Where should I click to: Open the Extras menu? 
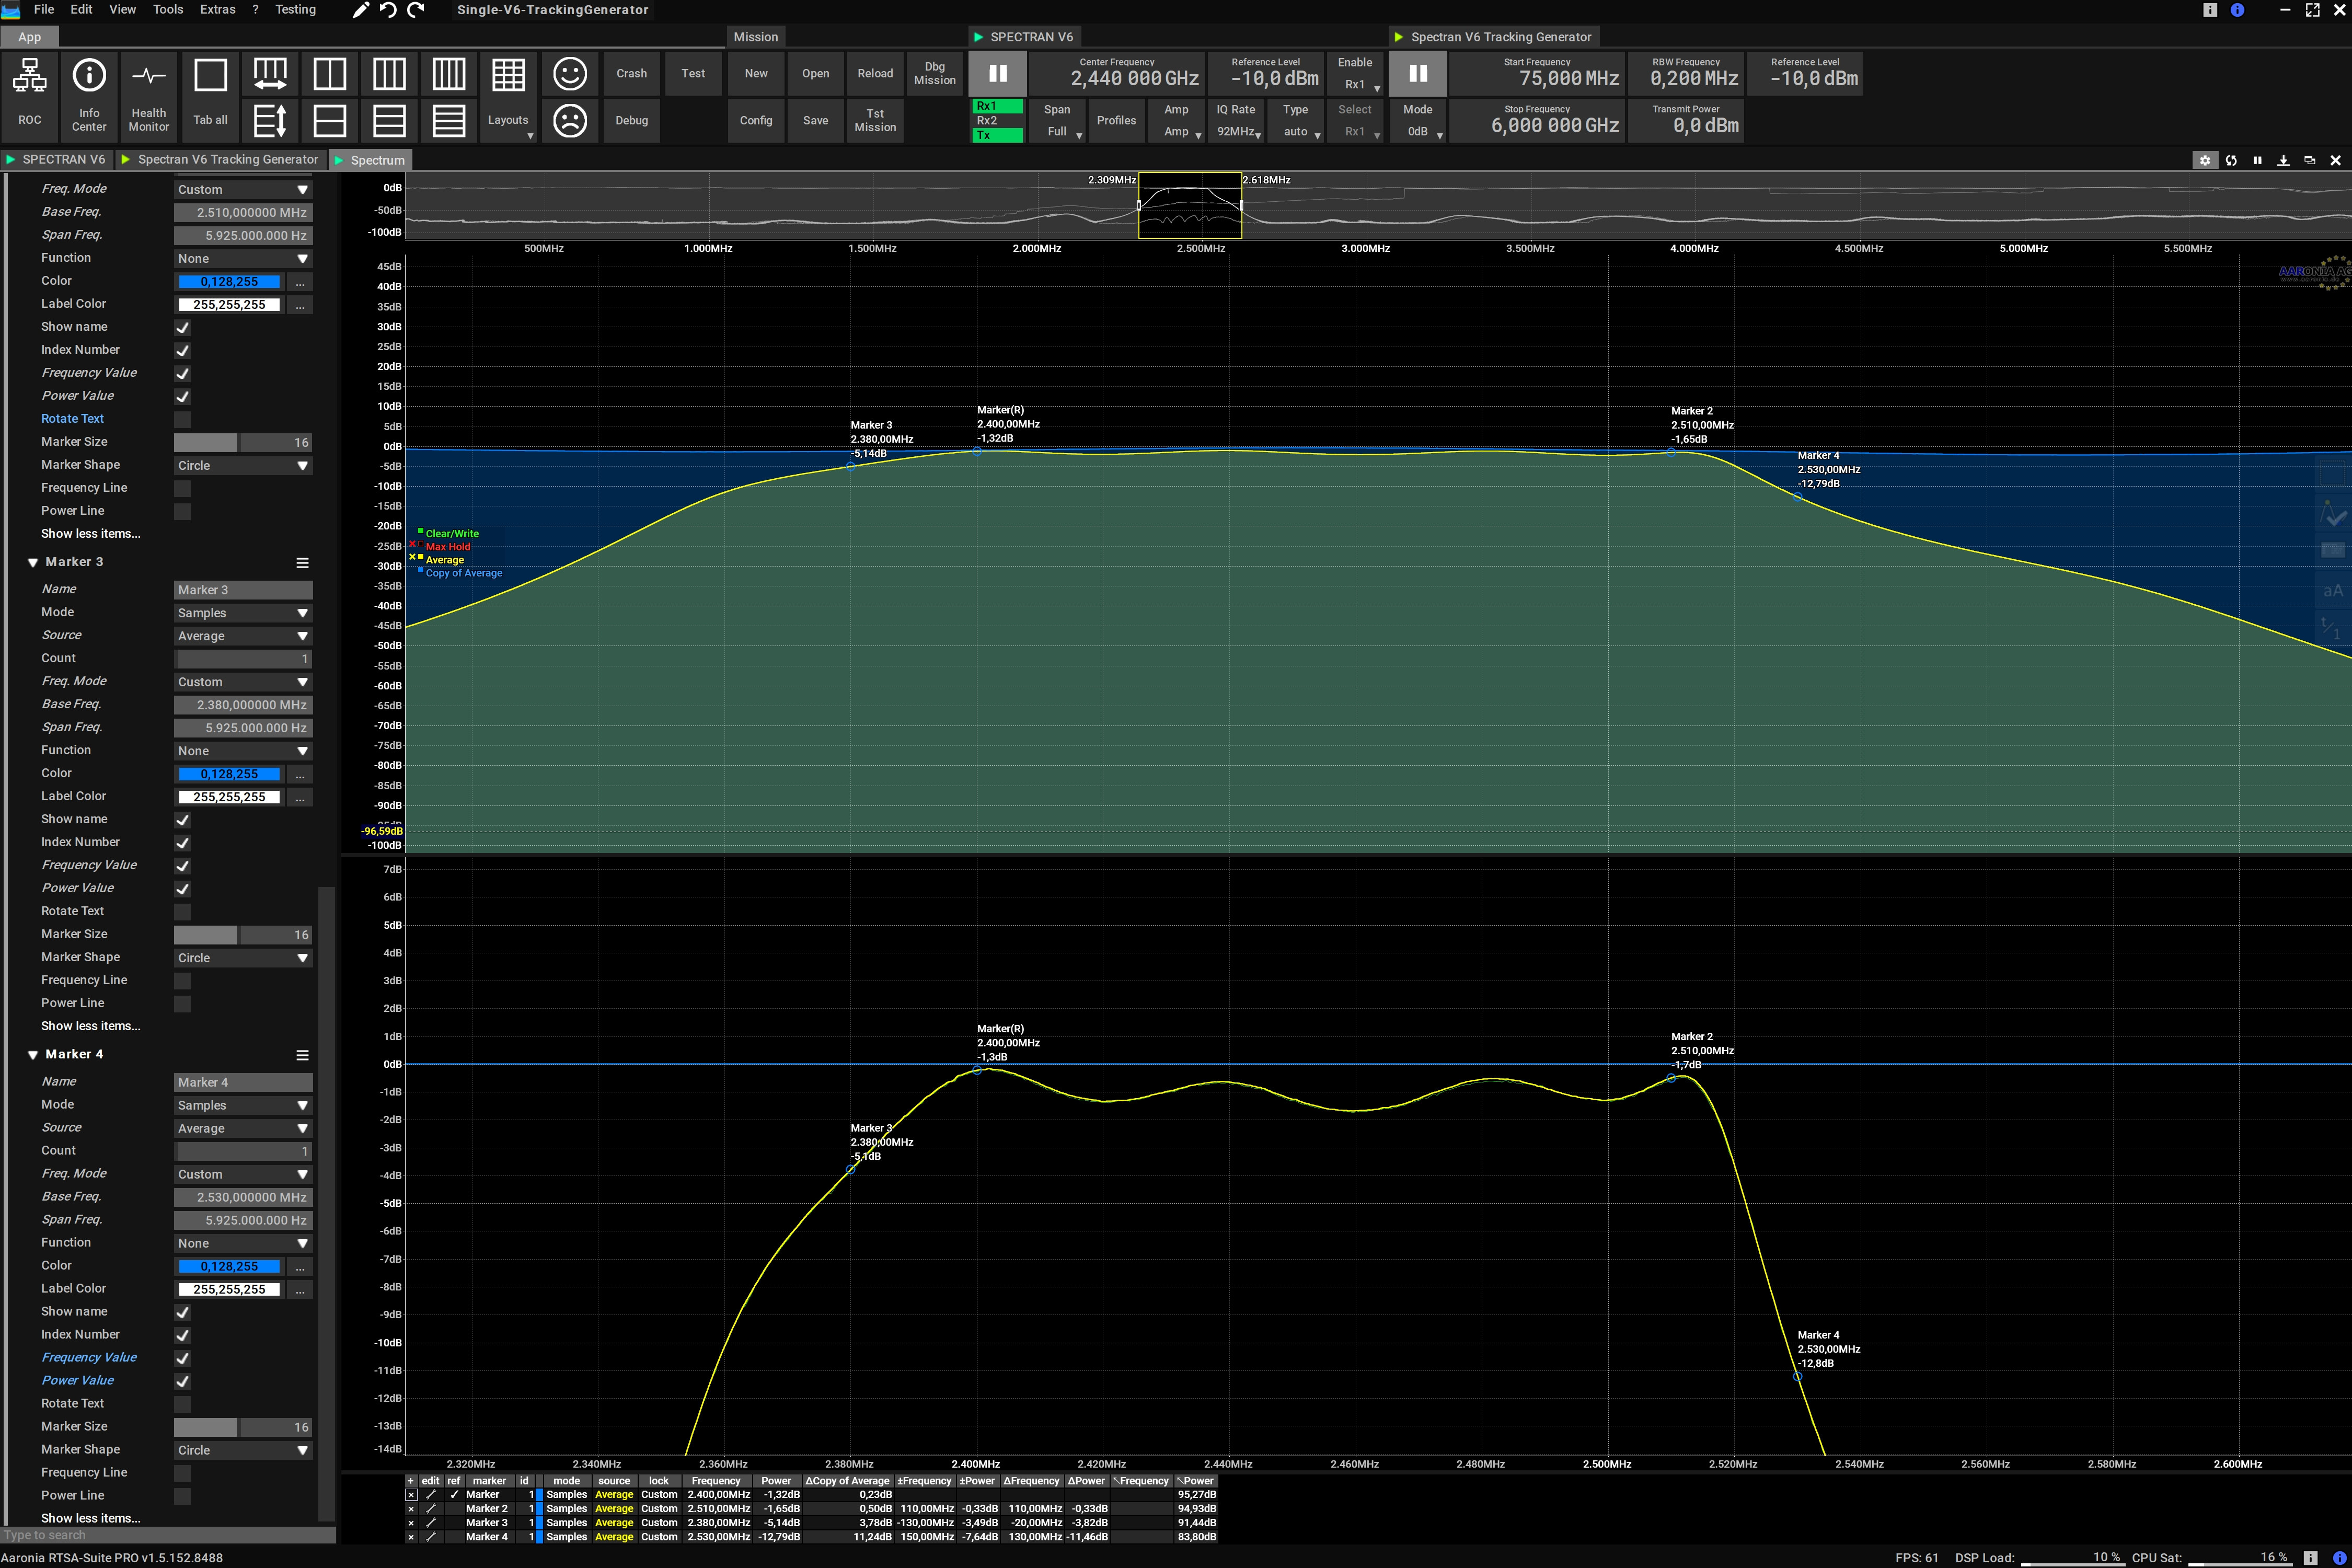coord(217,10)
